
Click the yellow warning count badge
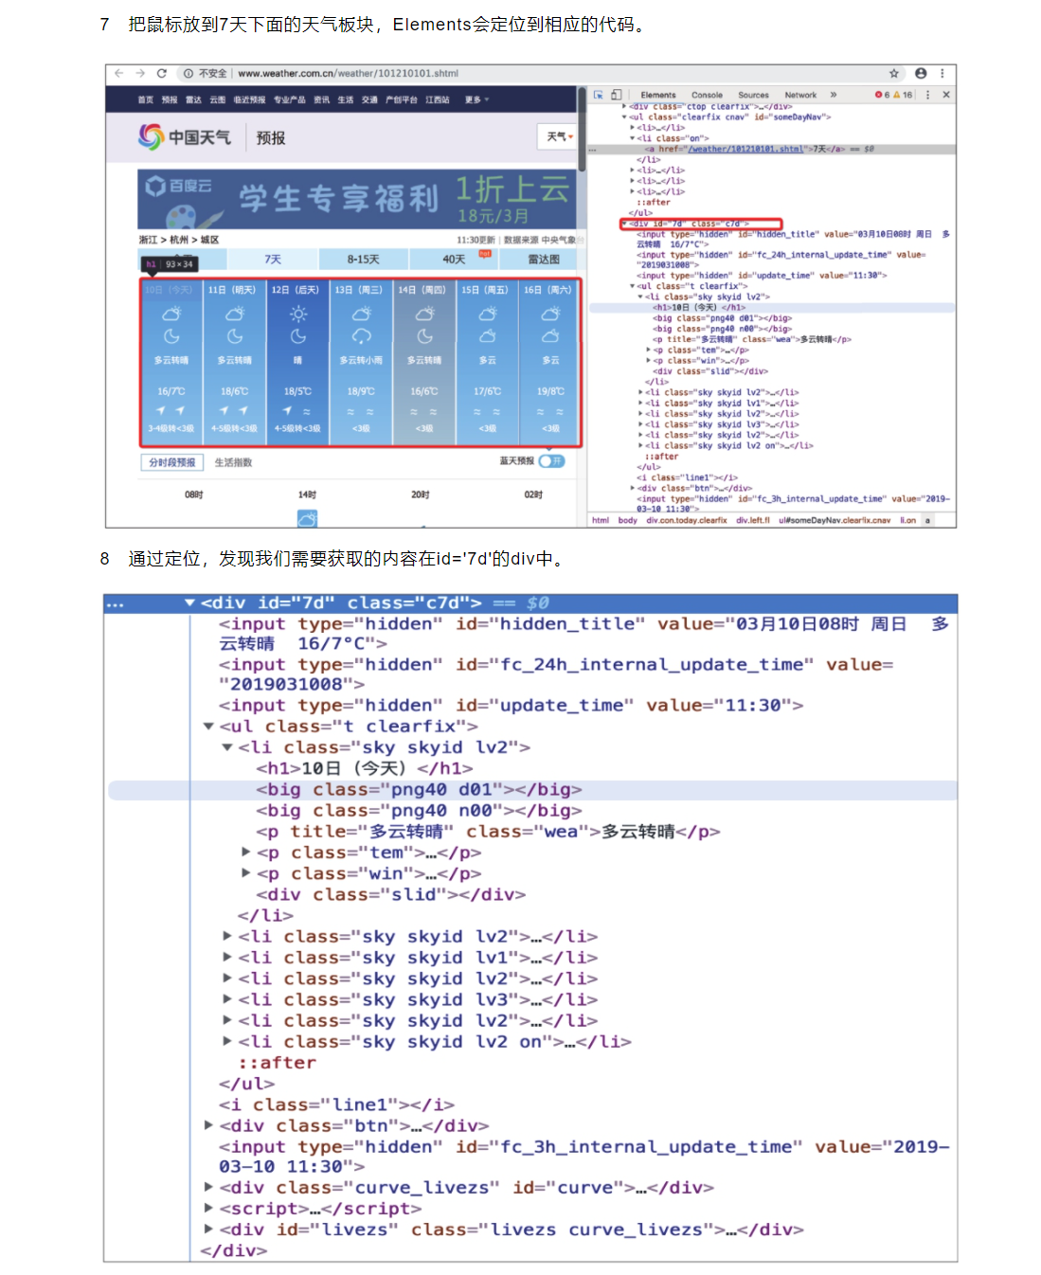point(903,95)
